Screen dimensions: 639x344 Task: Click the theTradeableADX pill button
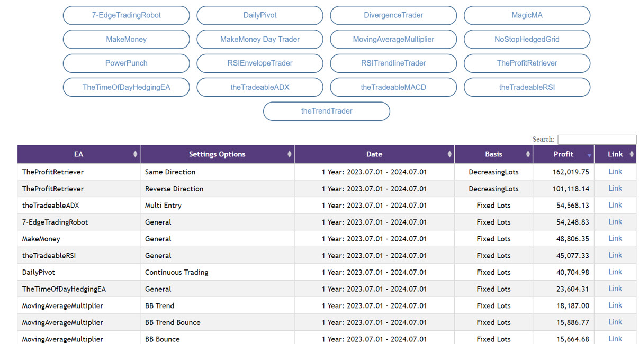point(260,87)
